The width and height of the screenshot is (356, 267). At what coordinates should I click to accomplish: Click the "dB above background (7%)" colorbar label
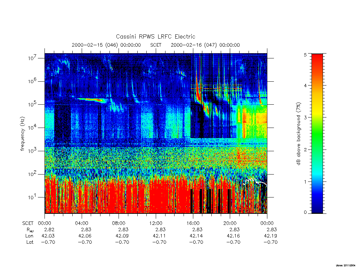tap(299, 133)
